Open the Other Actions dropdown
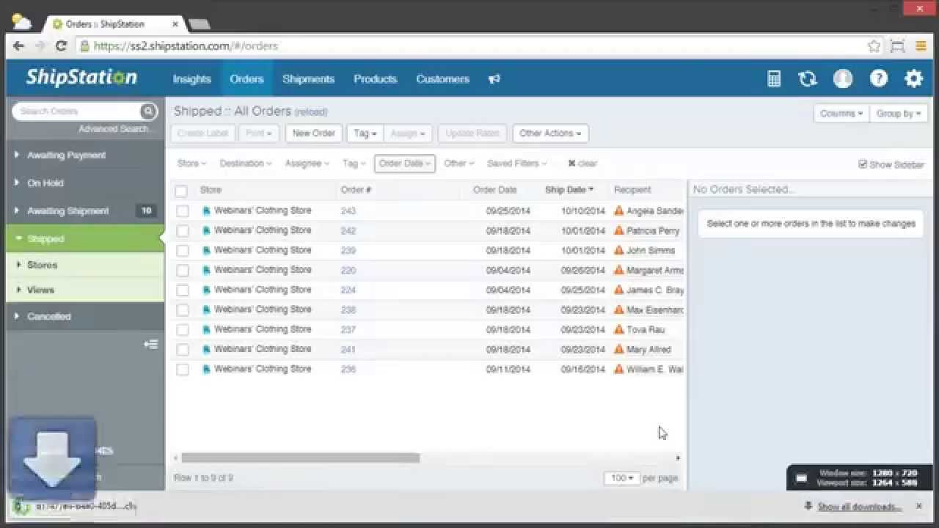The width and height of the screenshot is (939, 528). coord(550,133)
